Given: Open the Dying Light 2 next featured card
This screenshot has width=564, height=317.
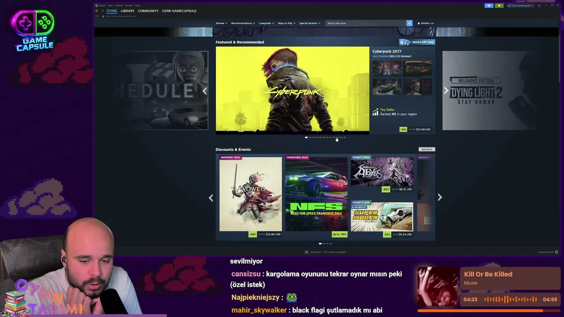Looking at the screenshot, I should pos(490,91).
